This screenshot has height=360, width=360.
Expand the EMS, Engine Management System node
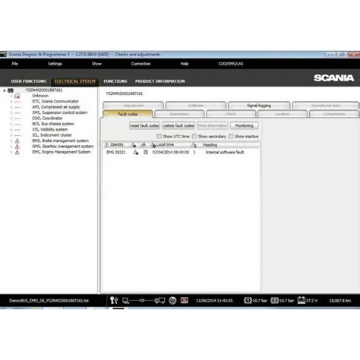(11, 152)
